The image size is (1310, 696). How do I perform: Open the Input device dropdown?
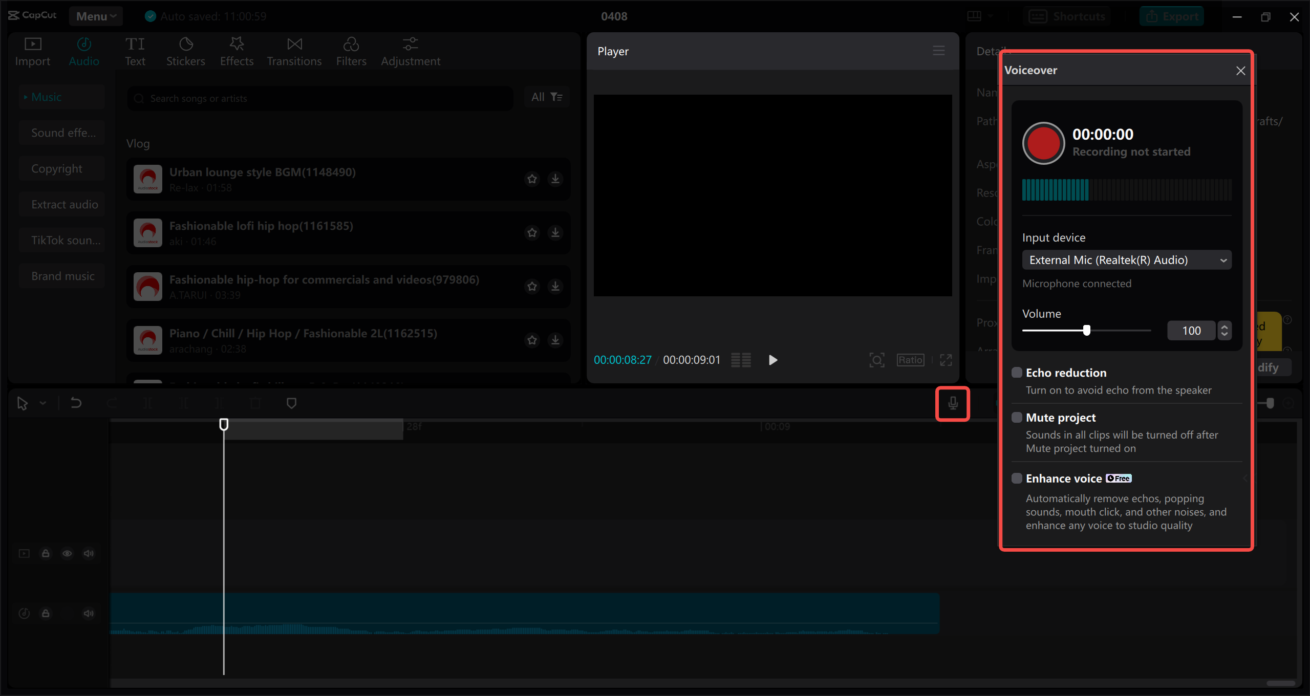(1126, 260)
